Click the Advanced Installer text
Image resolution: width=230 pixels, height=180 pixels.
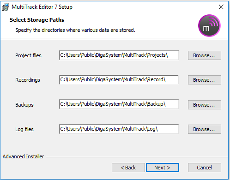(23, 156)
